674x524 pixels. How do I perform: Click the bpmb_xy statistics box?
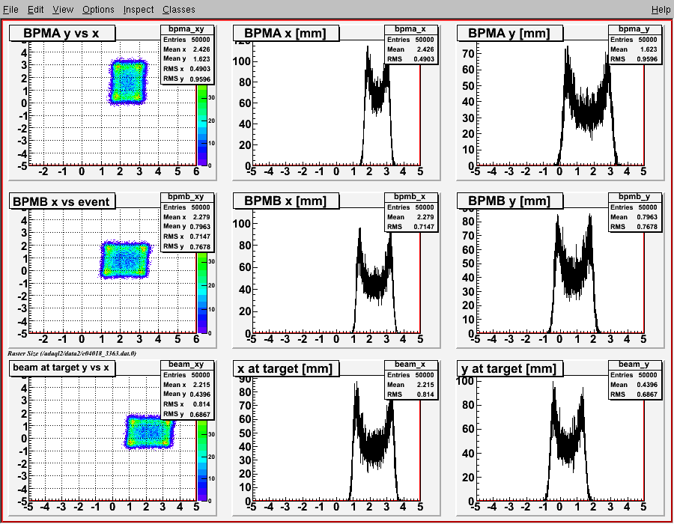coord(187,222)
